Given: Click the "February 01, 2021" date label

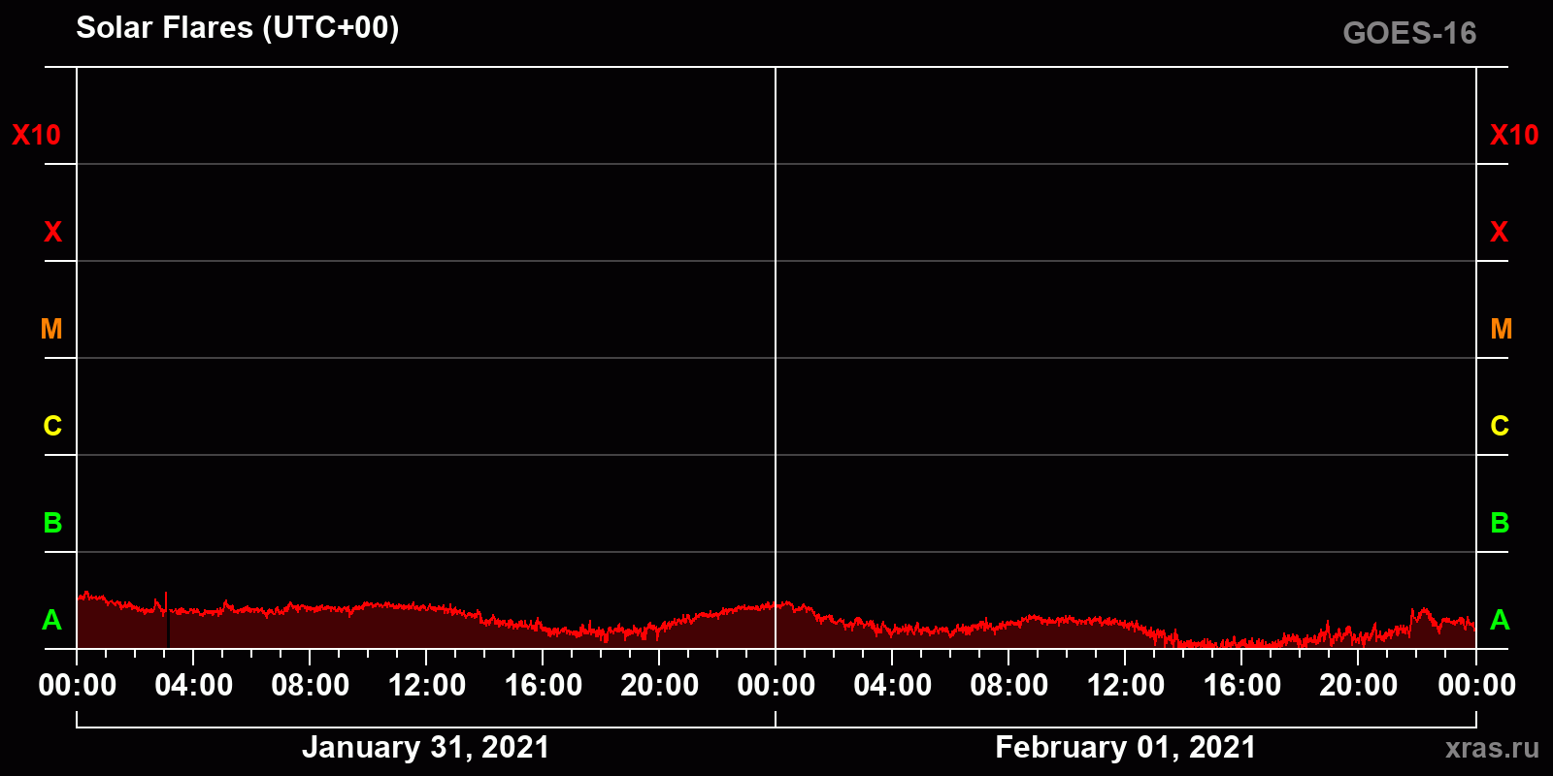Looking at the screenshot, I should [1126, 747].
